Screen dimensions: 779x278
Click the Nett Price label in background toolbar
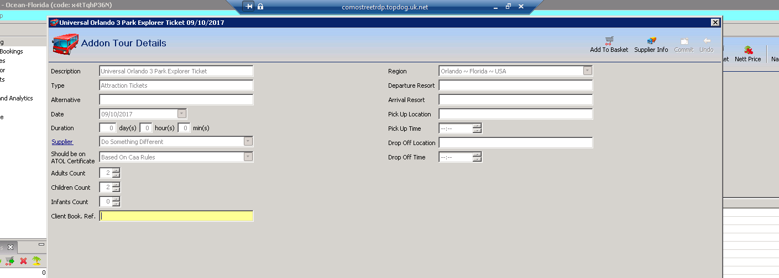pyautogui.click(x=748, y=59)
